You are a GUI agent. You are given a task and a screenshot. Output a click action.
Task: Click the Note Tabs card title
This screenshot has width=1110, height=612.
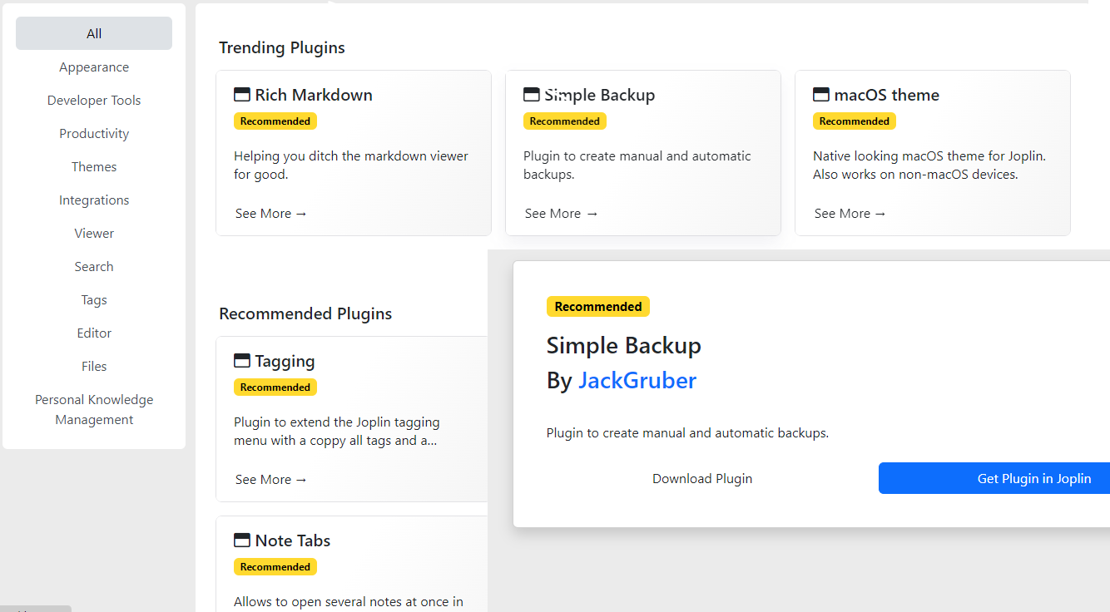pyautogui.click(x=293, y=540)
